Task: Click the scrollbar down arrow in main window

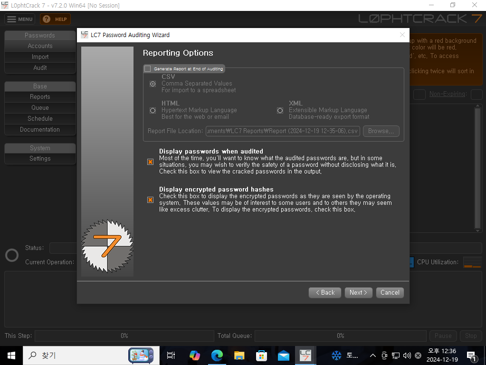Action: tap(477, 231)
